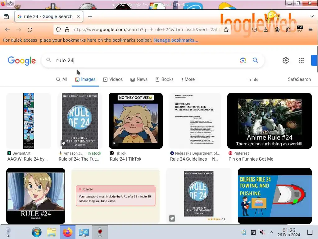The width and height of the screenshot is (318, 239).
Task: Click the lightbulb icon at taskbar left
Action: (x=8, y=232)
